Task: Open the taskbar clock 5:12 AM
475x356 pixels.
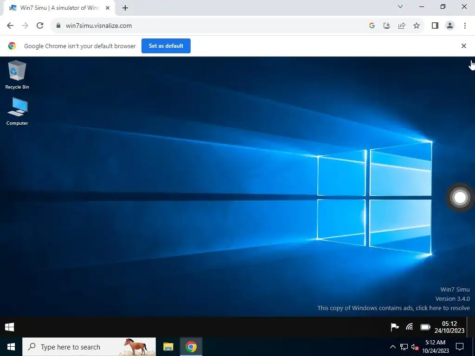Action: (x=435, y=347)
